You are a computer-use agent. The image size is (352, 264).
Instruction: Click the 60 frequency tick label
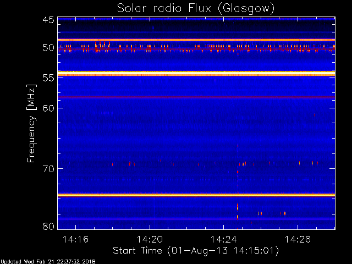48,108
